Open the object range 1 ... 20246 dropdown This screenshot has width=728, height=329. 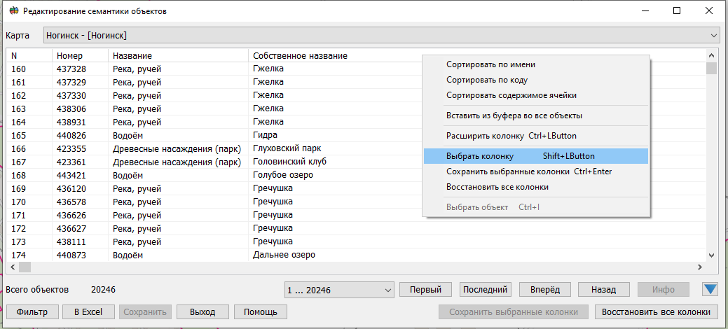click(388, 290)
